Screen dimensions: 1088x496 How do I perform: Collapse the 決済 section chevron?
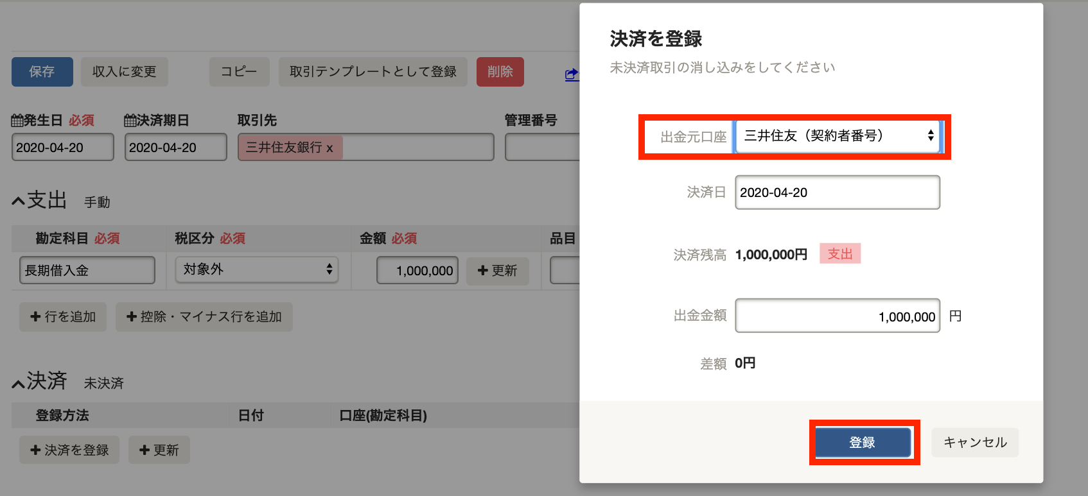coord(18,383)
